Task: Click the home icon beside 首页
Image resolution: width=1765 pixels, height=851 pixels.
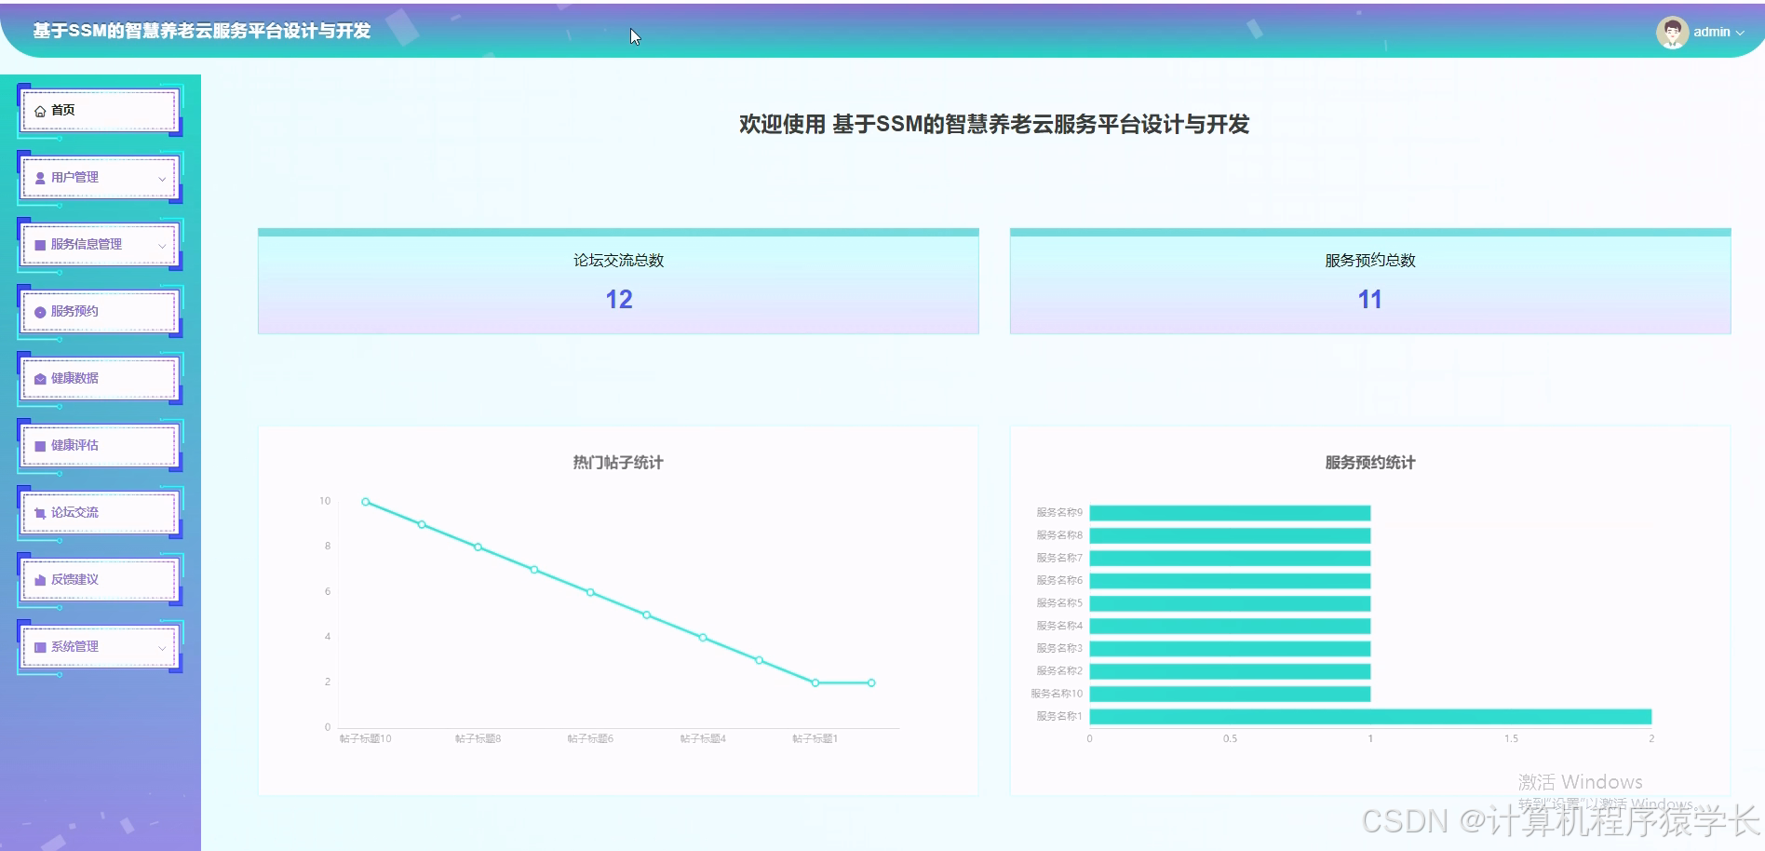Action: [40, 111]
